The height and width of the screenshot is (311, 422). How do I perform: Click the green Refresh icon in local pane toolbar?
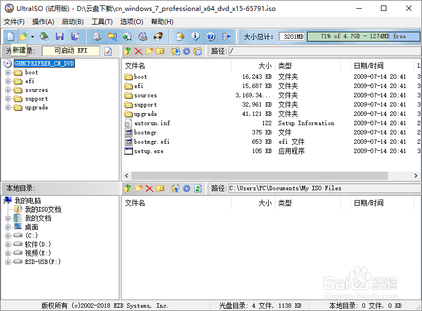198,189
